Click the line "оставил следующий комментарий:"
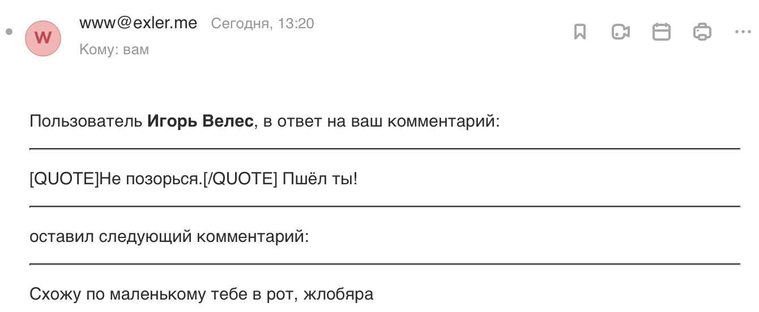Image resolution: width=759 pixels, height=312 pixels. pos(169,237)
